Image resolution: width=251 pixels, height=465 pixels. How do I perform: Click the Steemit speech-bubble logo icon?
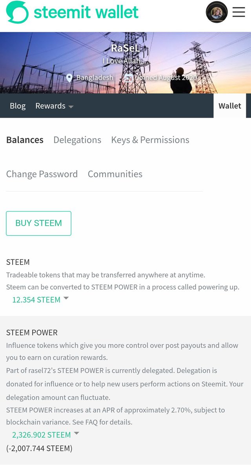pyautogui.click(x=18, y=12)
